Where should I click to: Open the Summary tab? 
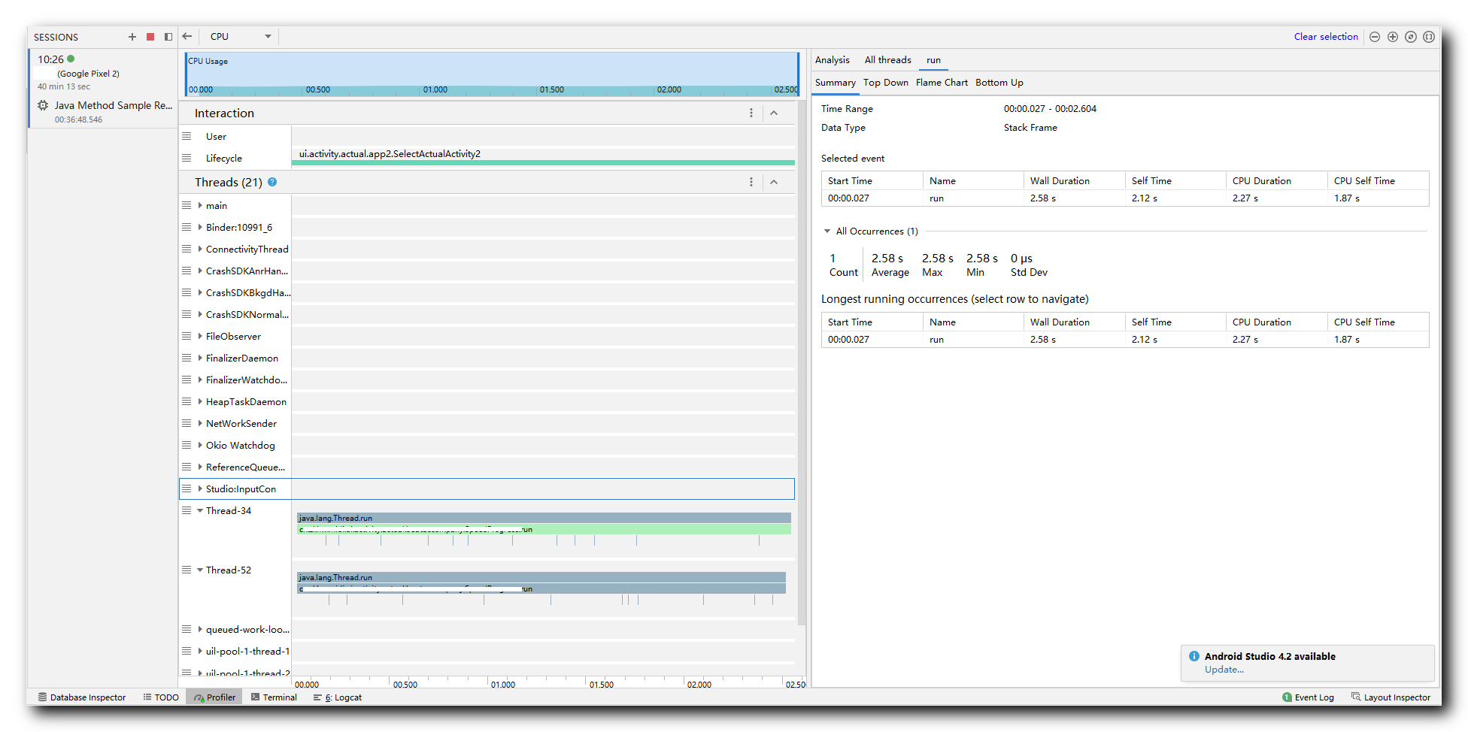[x=835, y=83]
